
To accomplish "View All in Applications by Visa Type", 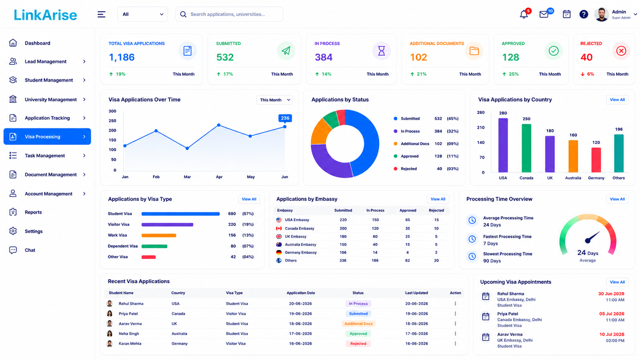I will click(249, 199).
